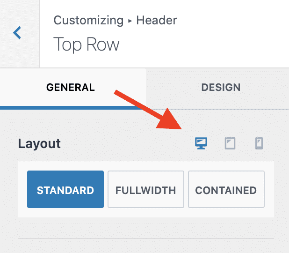The height and width of the screenshot is (253, 289).
Task: Switch to the mobile phone preview icon
Action: click(x=259, y=143)
